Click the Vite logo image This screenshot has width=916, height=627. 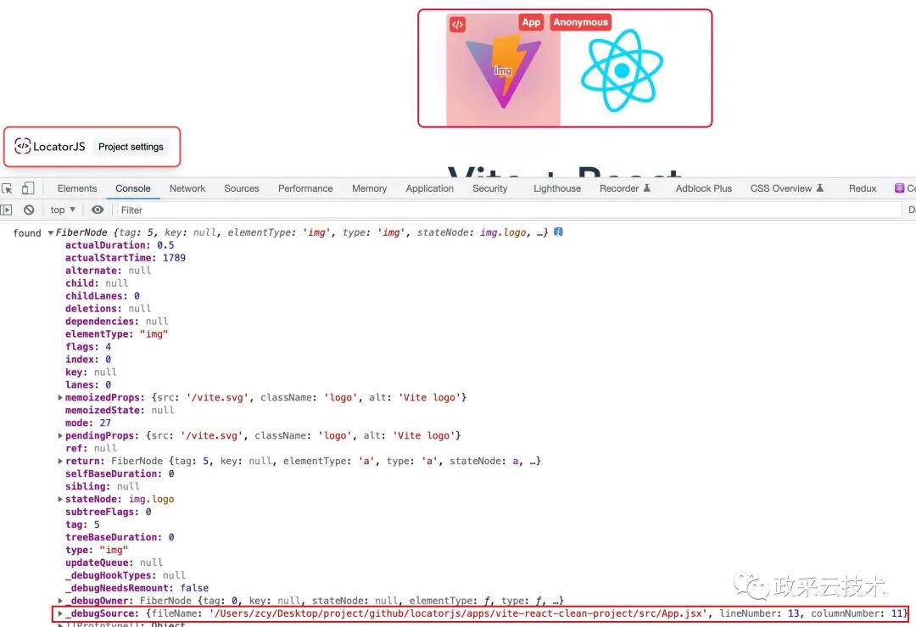click(x=503, y=70)
